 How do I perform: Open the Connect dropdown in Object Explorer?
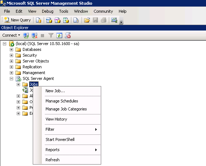coord(11,35)
